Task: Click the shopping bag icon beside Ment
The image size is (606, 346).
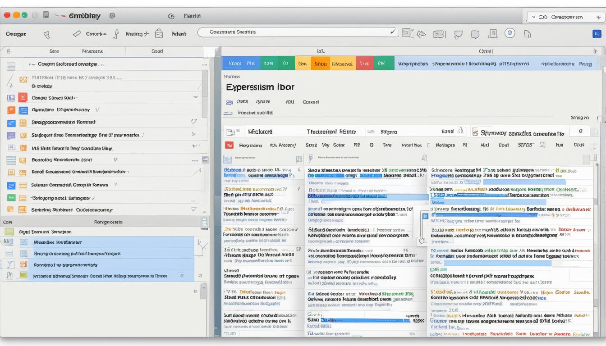Action: 159,33
